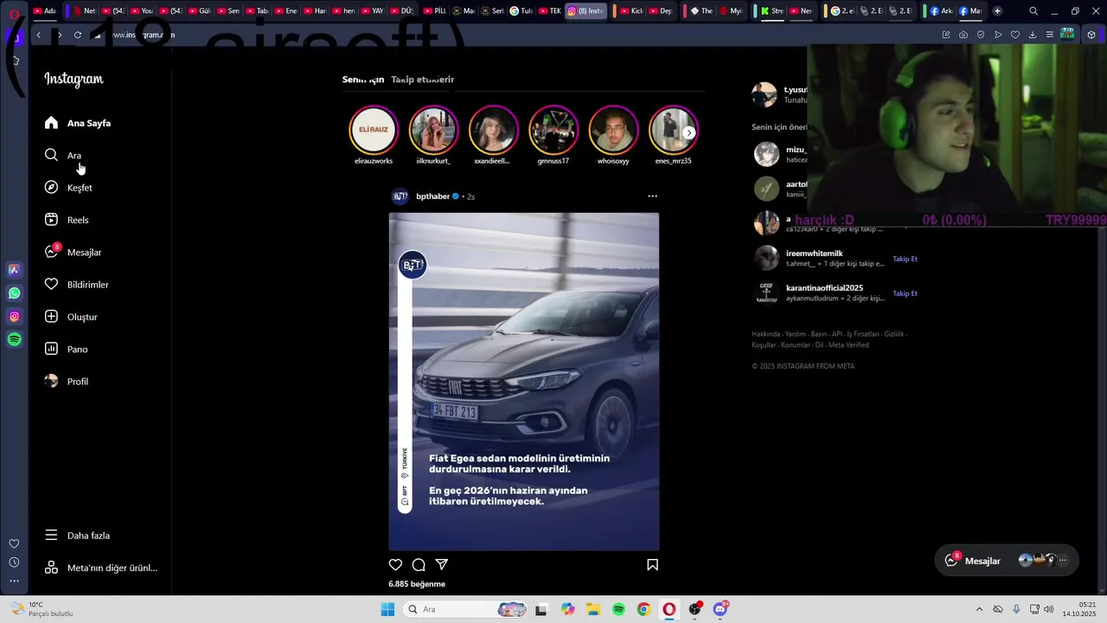This screenshot has width=1107, height=623.
Task: Show hidden system tray icons
Action: [979, 609]
